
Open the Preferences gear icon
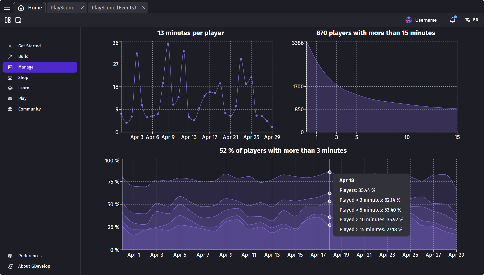click(x=10, y=256)
